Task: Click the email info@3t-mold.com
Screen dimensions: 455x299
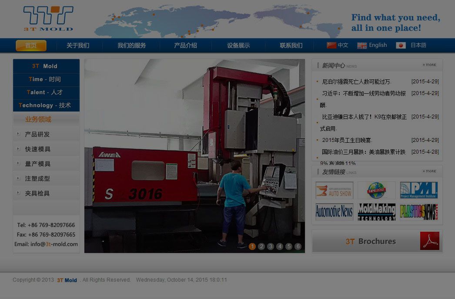Action: click(x=54, y=244)
